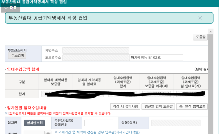Click the 지번주소 field

pos(96,50)
